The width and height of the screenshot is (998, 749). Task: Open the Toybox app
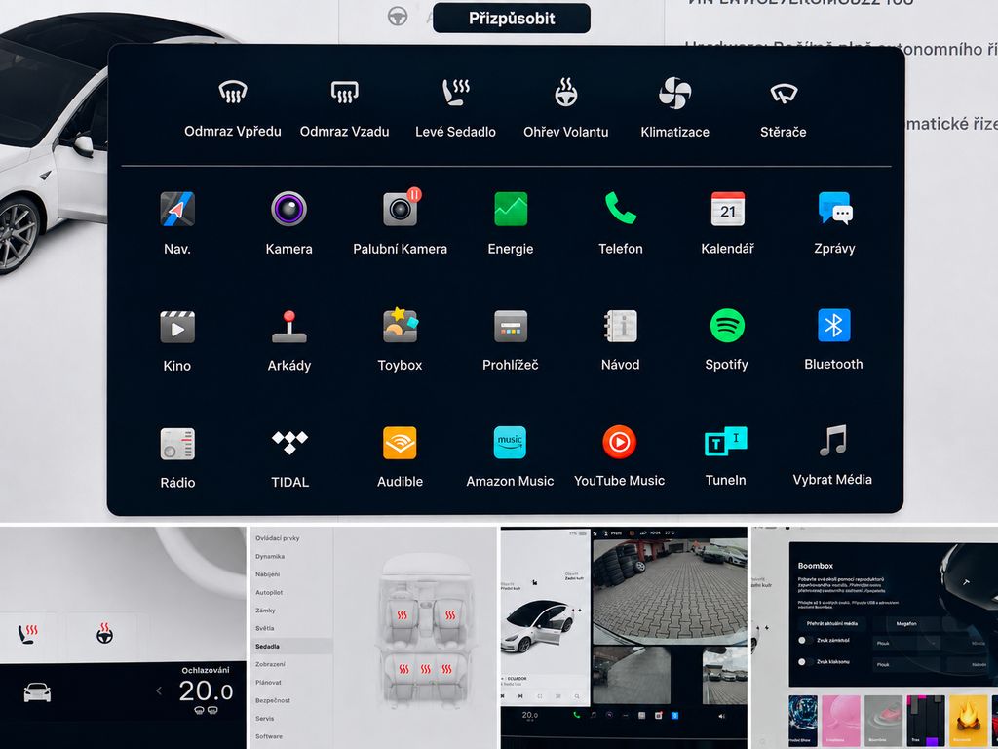(400, 339)
